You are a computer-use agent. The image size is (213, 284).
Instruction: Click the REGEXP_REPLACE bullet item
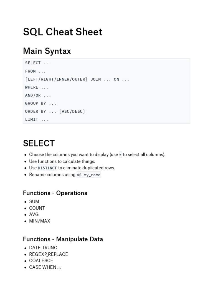click(x=49, y=254)
